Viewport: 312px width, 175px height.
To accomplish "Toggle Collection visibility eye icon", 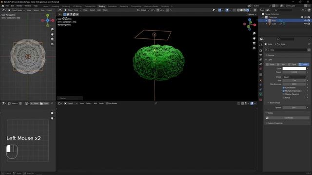I will 305,17.
